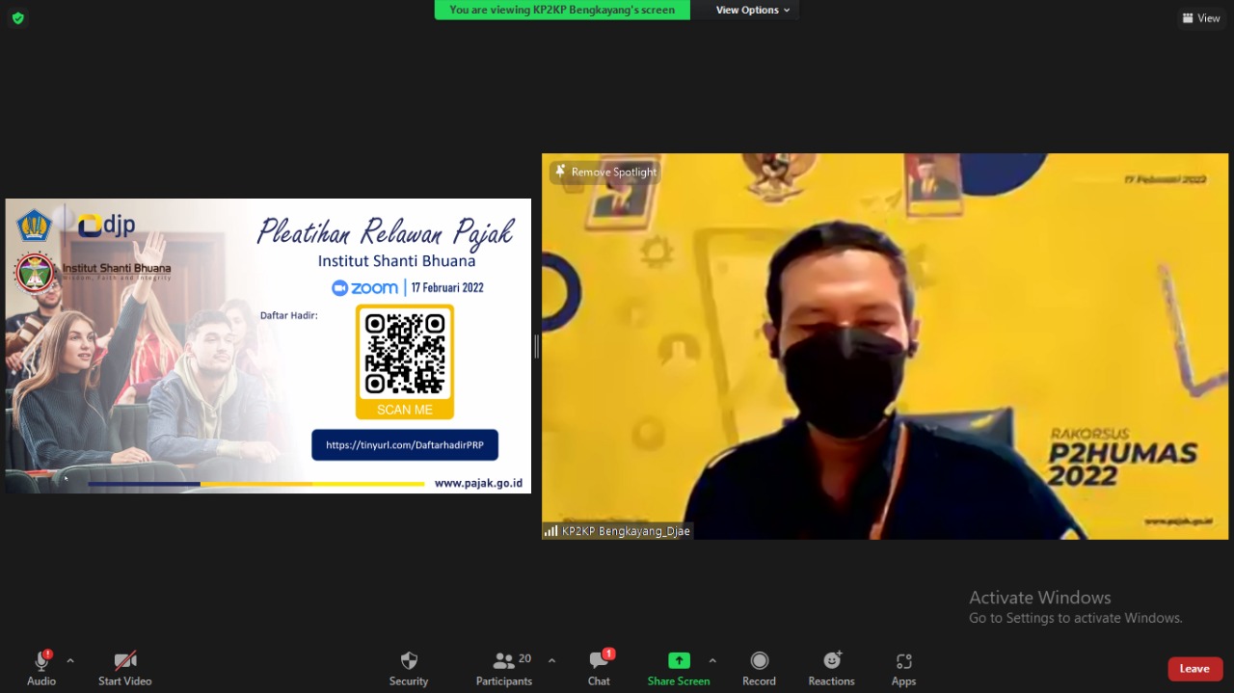1234x693 pixels.
Task: Click the green encryption shield icon
Action: 17,17
